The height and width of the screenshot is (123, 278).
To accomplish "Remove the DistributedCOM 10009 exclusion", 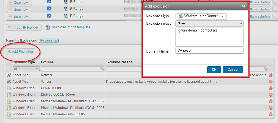I will (270, 95).
